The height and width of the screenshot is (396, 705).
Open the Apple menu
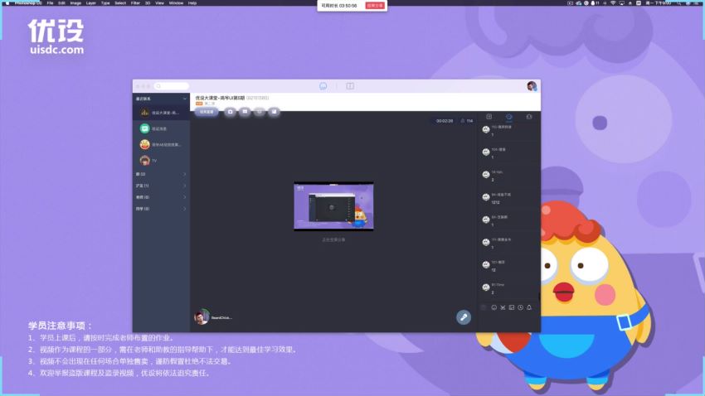pyautogui.click(x=7, y=2)
